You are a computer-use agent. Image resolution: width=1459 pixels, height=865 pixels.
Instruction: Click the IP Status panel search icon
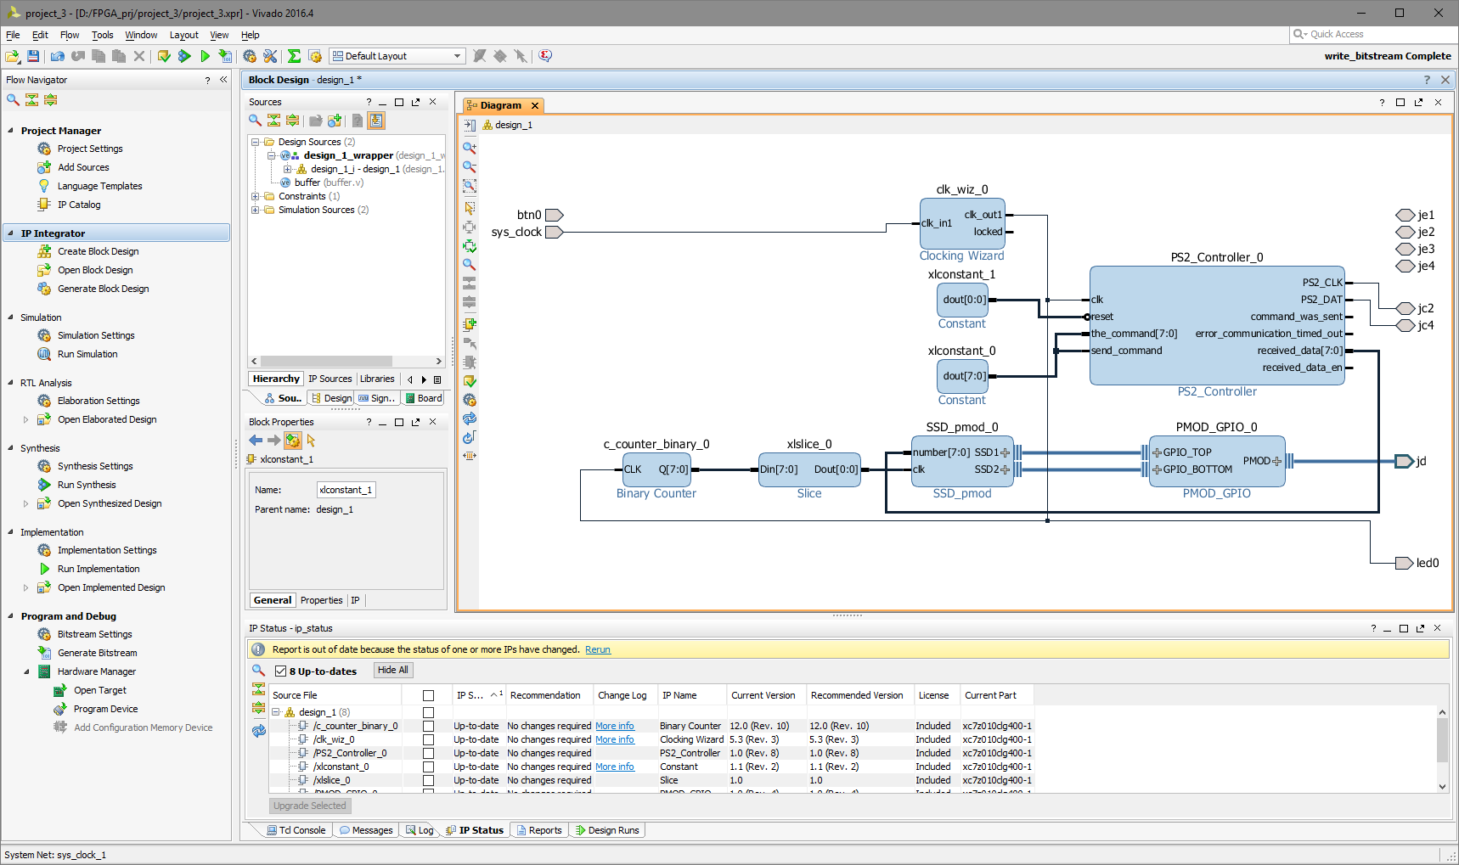click(x=258, y=671)
